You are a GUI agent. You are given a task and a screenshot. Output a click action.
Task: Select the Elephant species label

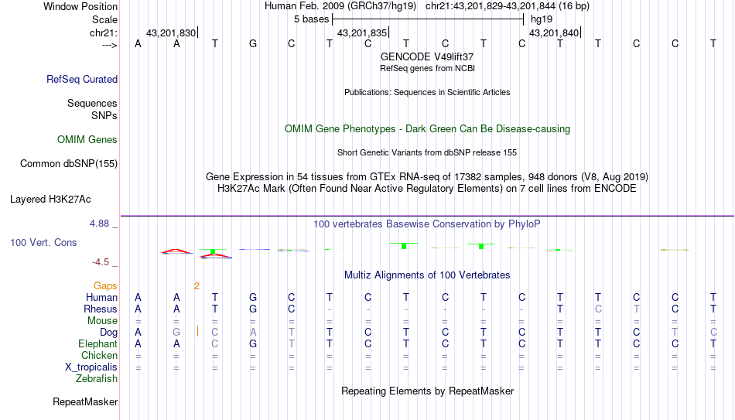[x=98, y=343]
